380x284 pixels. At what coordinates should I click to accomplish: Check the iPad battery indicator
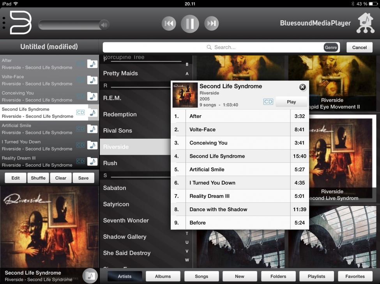373,4
